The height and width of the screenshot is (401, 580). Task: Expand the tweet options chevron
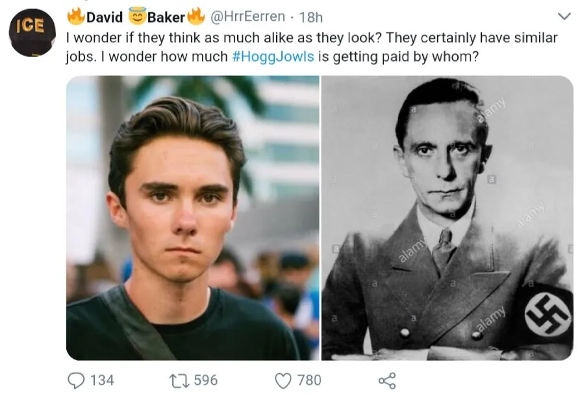(x=564, y=17)
